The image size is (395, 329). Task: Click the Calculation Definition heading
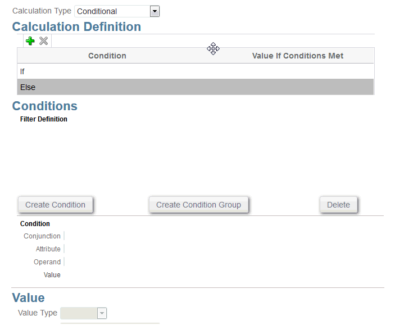tap(76, 26)
